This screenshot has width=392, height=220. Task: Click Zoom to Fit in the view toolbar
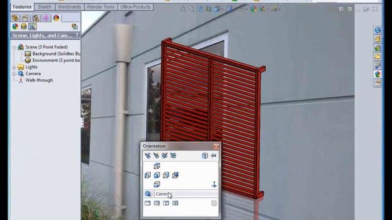(x=183, y=9)
